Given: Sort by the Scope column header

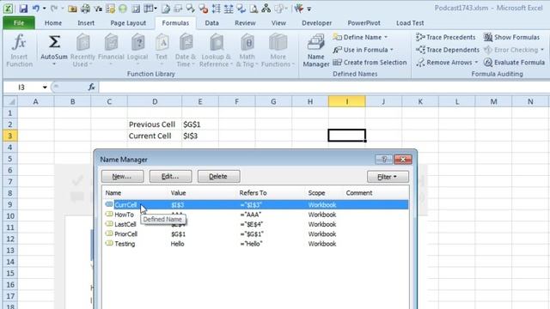Looking at the screenshot, I should 316,193.
